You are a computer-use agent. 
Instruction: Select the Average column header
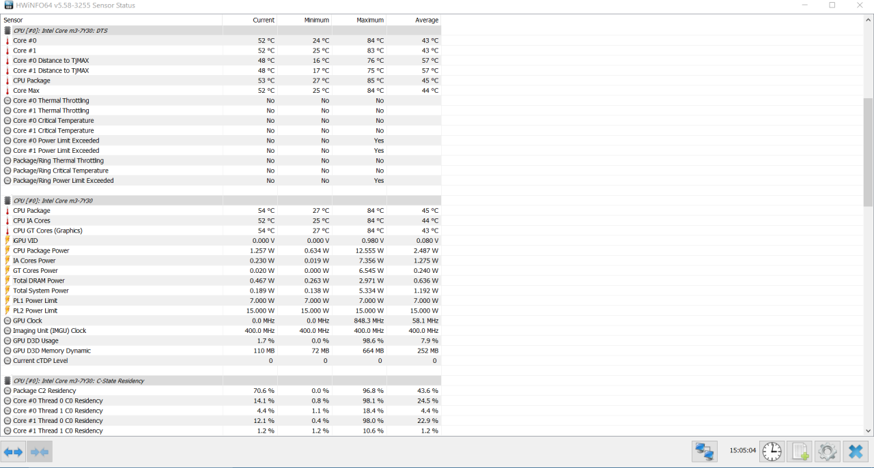[x=414, y=20]
